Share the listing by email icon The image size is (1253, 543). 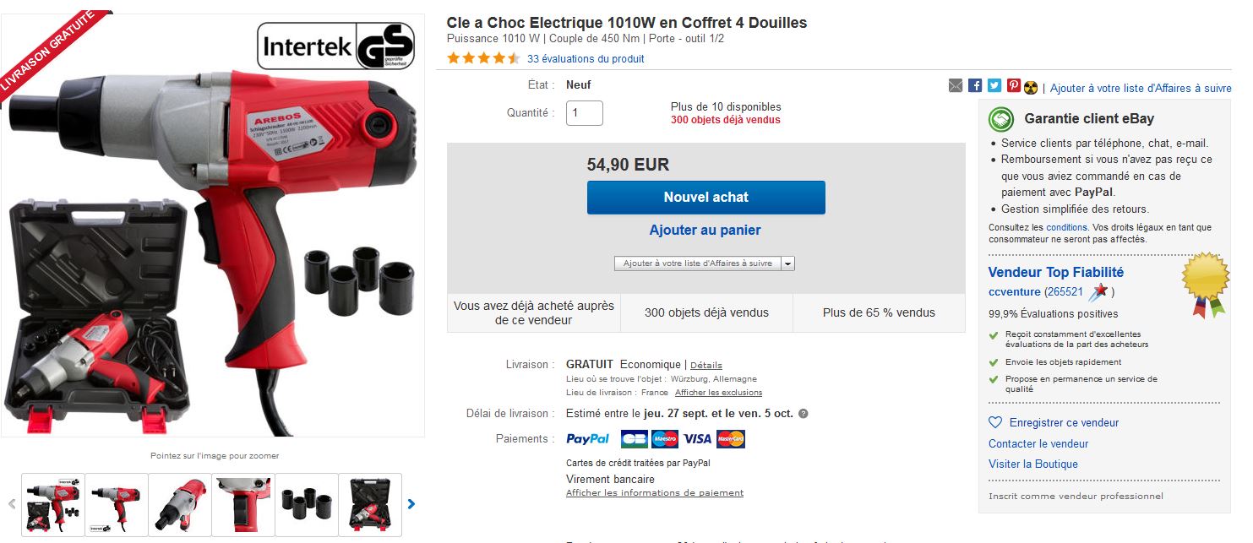pos(956,86)
